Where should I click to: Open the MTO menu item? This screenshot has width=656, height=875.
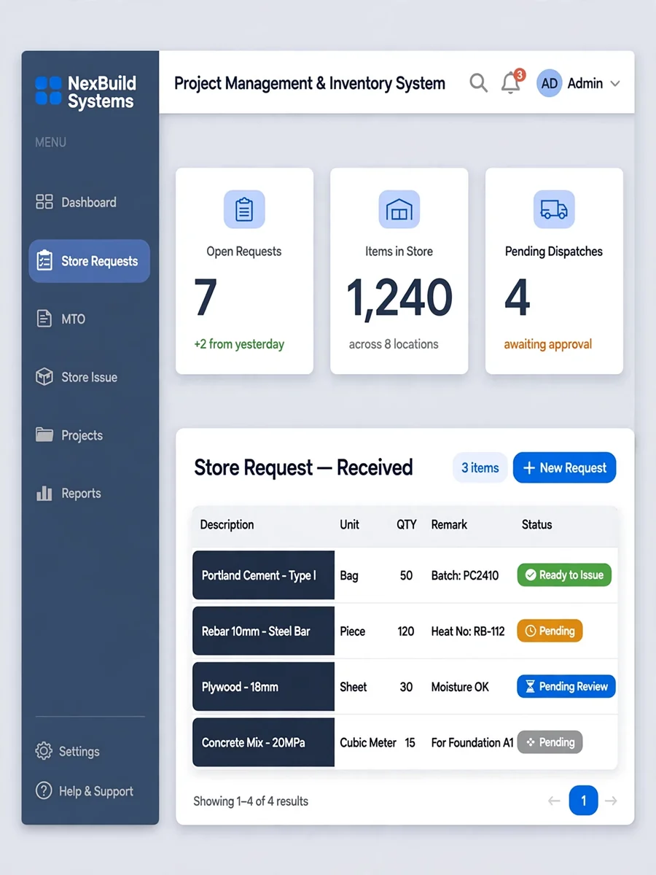[x=89, y=319]
